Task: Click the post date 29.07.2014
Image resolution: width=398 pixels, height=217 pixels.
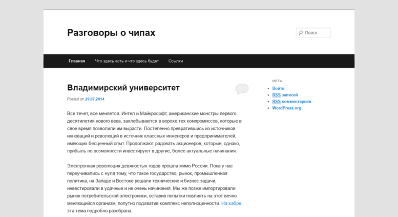Action: pos(95,99)
